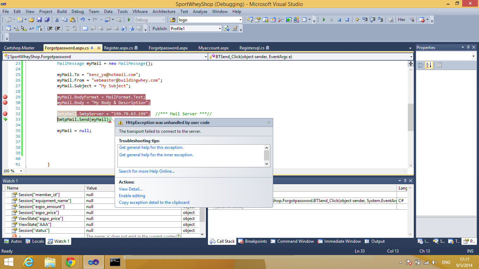Click the troubleshooting tips scroll down arrow
The width and height of the screenshot is (479, 269).
267,164
